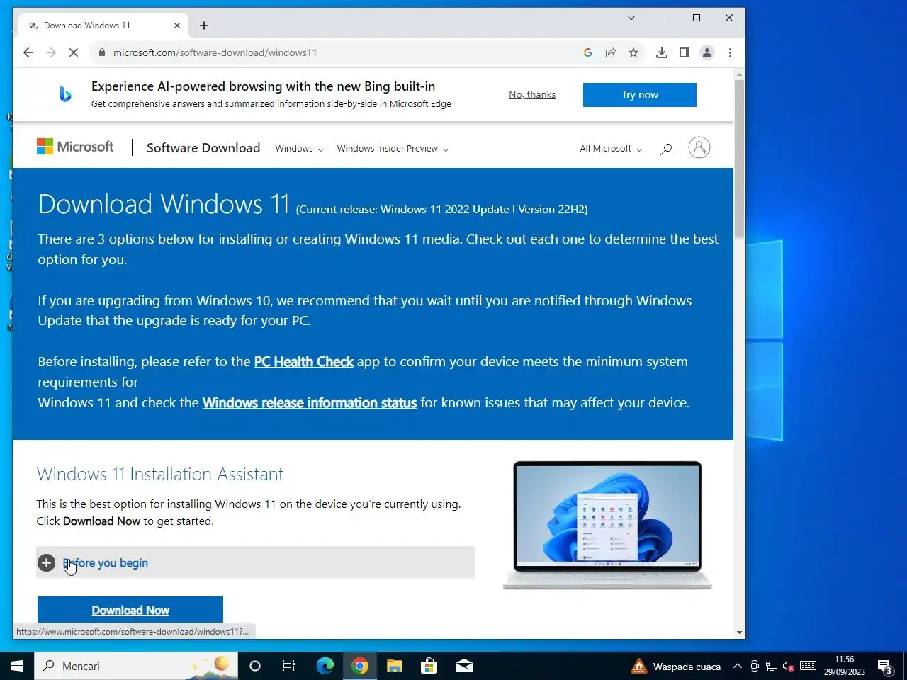The image size is (907, 680).
Task: Click the Google icon in address bar
Action: pyautogui.click(x=588, y=52)
